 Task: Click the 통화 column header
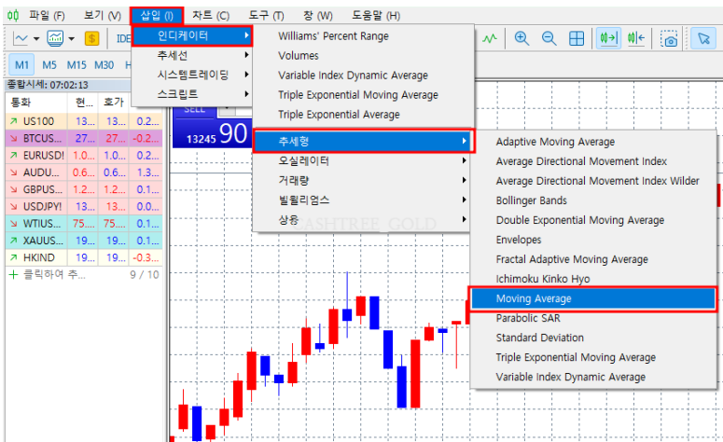[x=36, y=103]
